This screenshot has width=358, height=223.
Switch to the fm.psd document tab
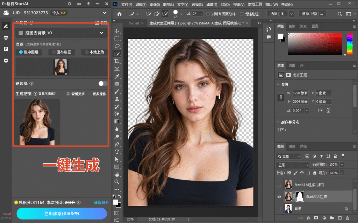pos(134,23)
